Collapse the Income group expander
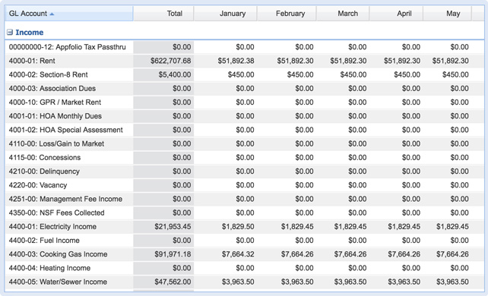The height and width of the screenshot is (296, 488). [10, 32]
